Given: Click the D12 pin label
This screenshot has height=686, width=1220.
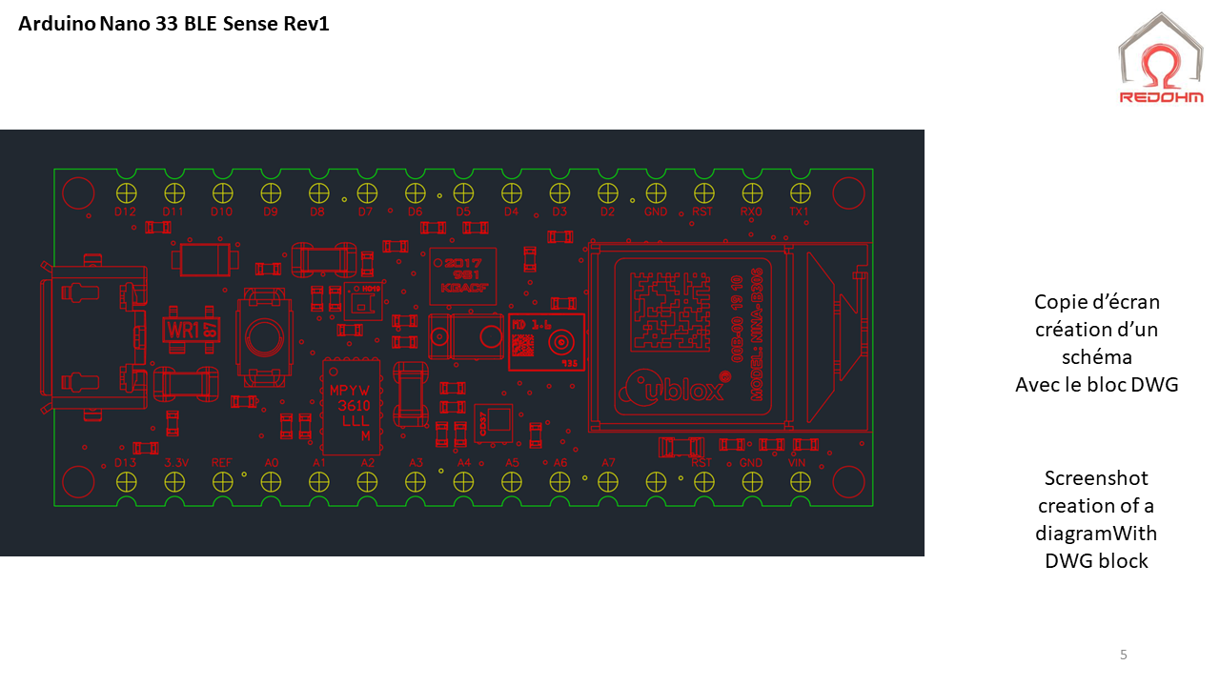Looking at the screenshot, I should (x=125, y=212).
